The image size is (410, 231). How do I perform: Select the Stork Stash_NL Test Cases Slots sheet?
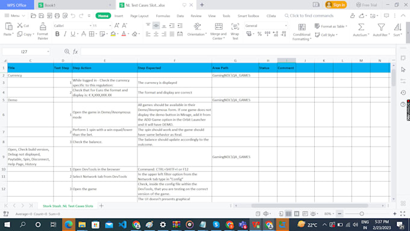[68, 206]
